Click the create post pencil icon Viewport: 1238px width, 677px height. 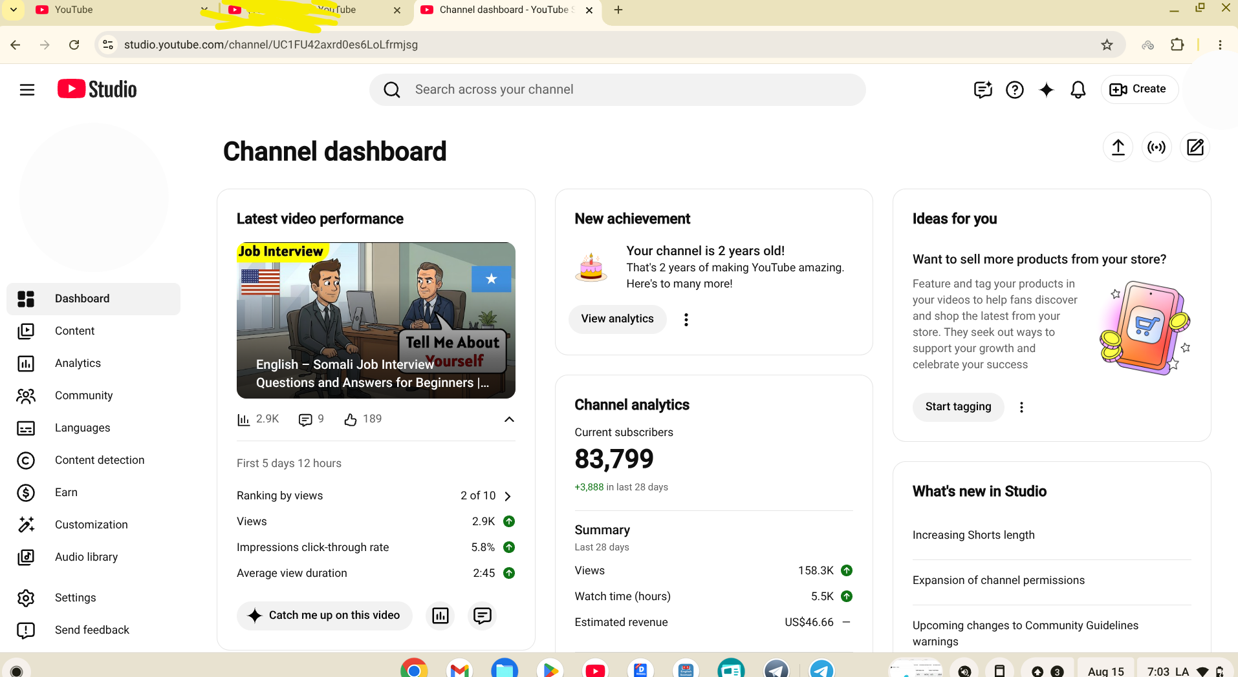(x=1195, y=147)
